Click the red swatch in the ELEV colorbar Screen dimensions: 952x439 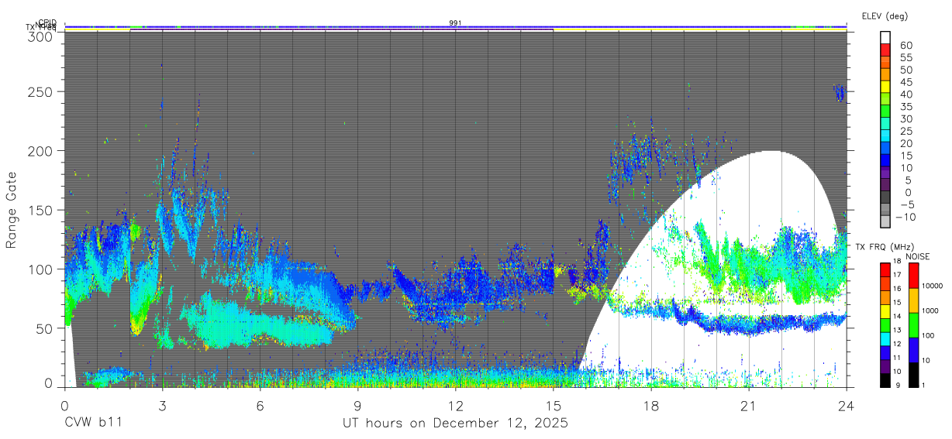(x=885, y=51)
